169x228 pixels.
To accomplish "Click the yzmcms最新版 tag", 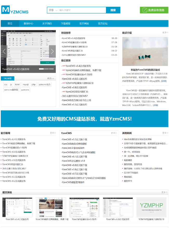I will click(x=11, y=90).
